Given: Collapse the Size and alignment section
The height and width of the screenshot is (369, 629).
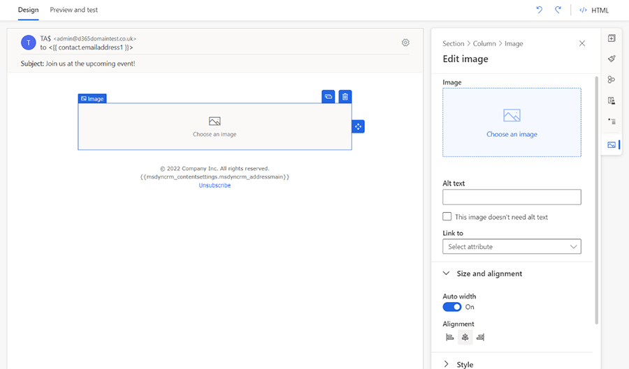Looking at the screenshot, I should [447, 273].
